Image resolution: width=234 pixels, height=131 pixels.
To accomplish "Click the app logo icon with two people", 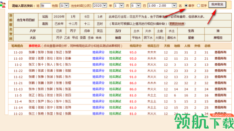I will pos(3,4).
